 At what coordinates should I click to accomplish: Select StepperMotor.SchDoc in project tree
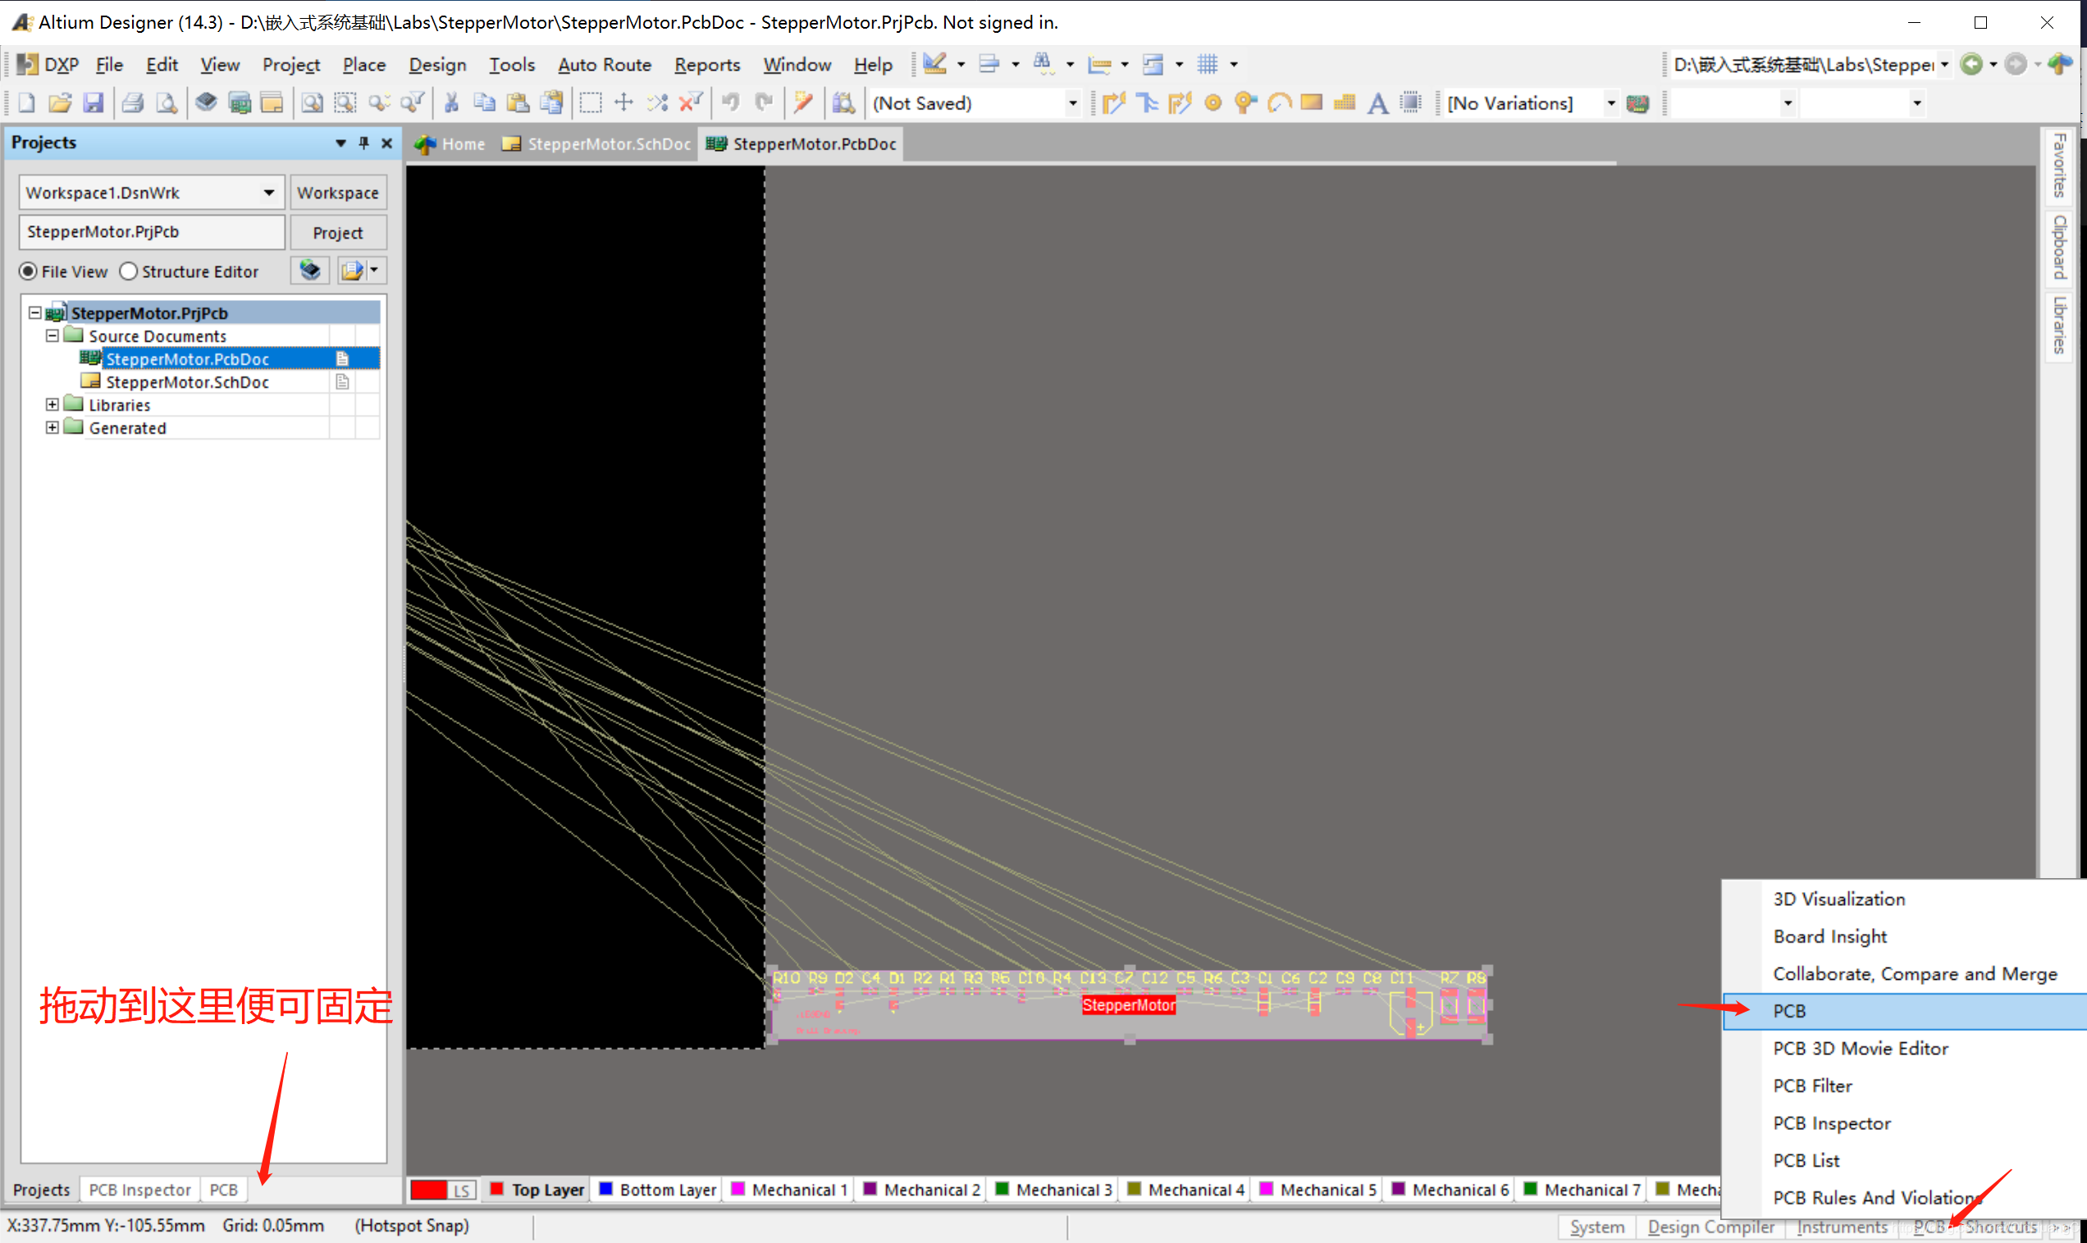point(187,382)
